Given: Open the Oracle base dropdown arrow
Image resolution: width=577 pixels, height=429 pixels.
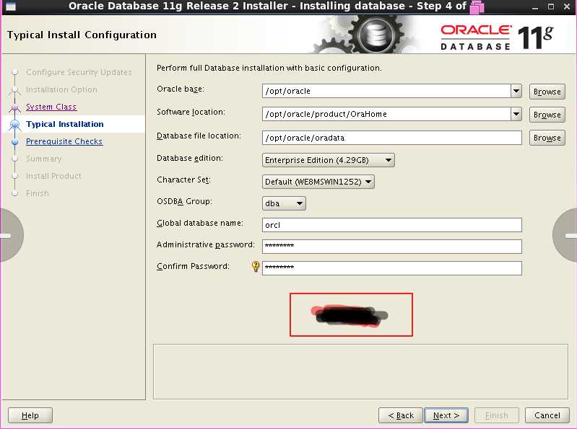Looking at the screenshot, I should pos(516,91).
